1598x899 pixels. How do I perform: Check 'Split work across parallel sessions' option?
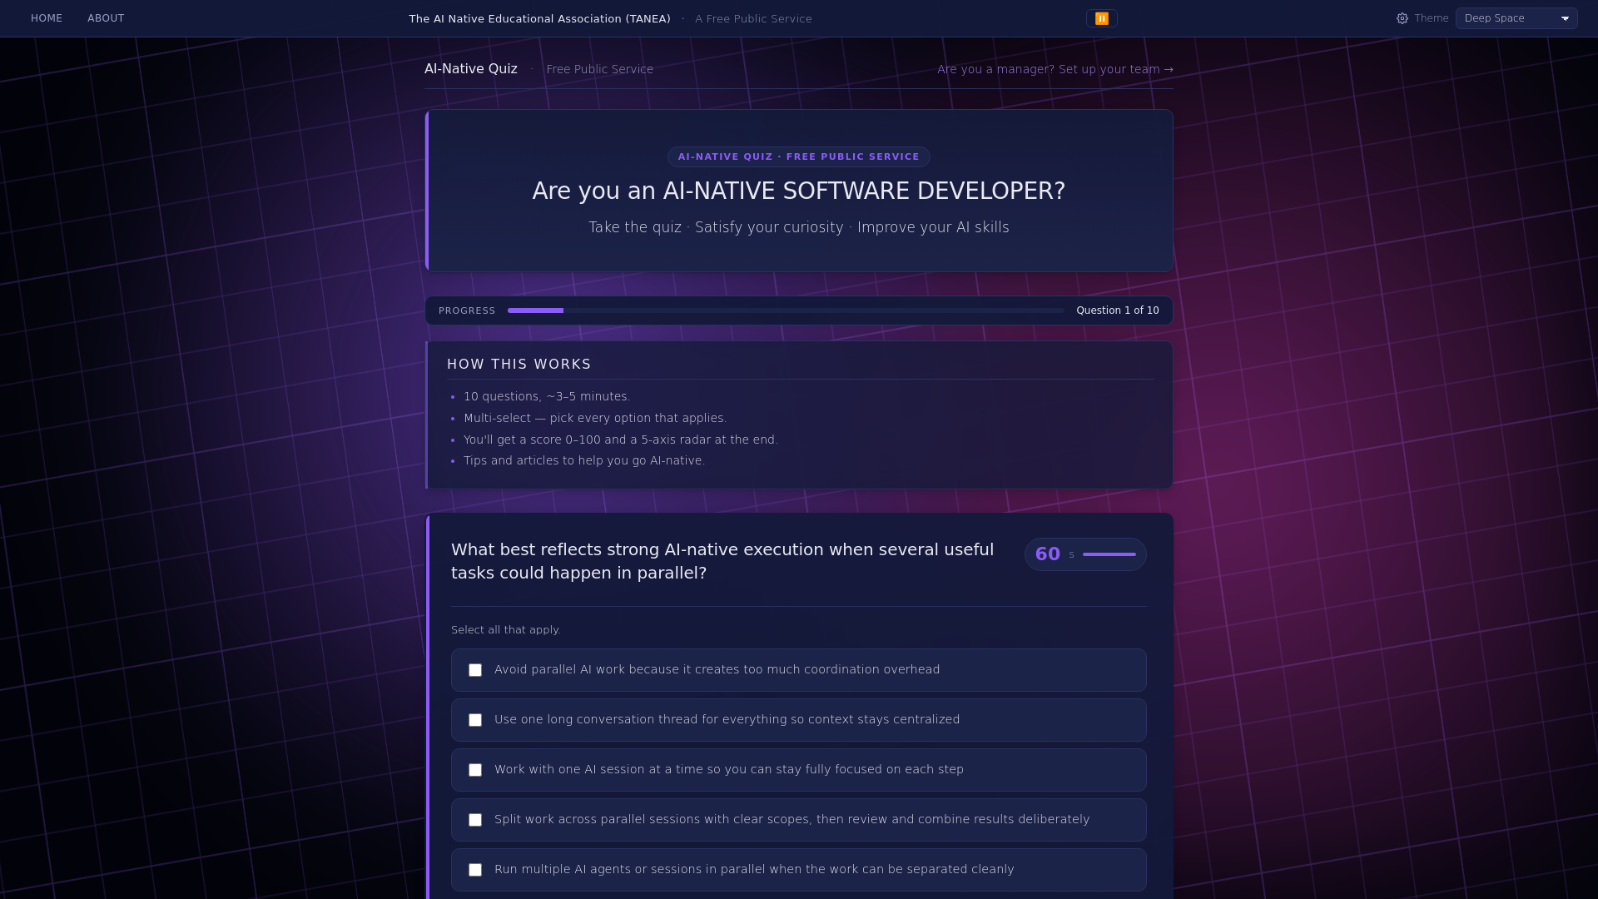475,820
